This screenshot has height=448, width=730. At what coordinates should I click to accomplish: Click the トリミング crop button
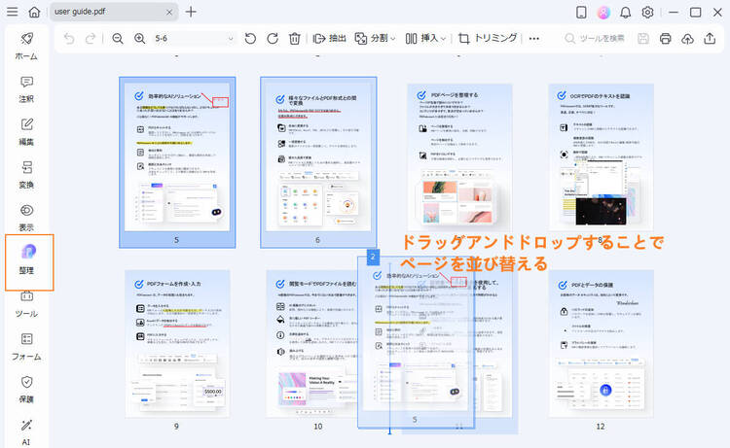coord(488,39)
